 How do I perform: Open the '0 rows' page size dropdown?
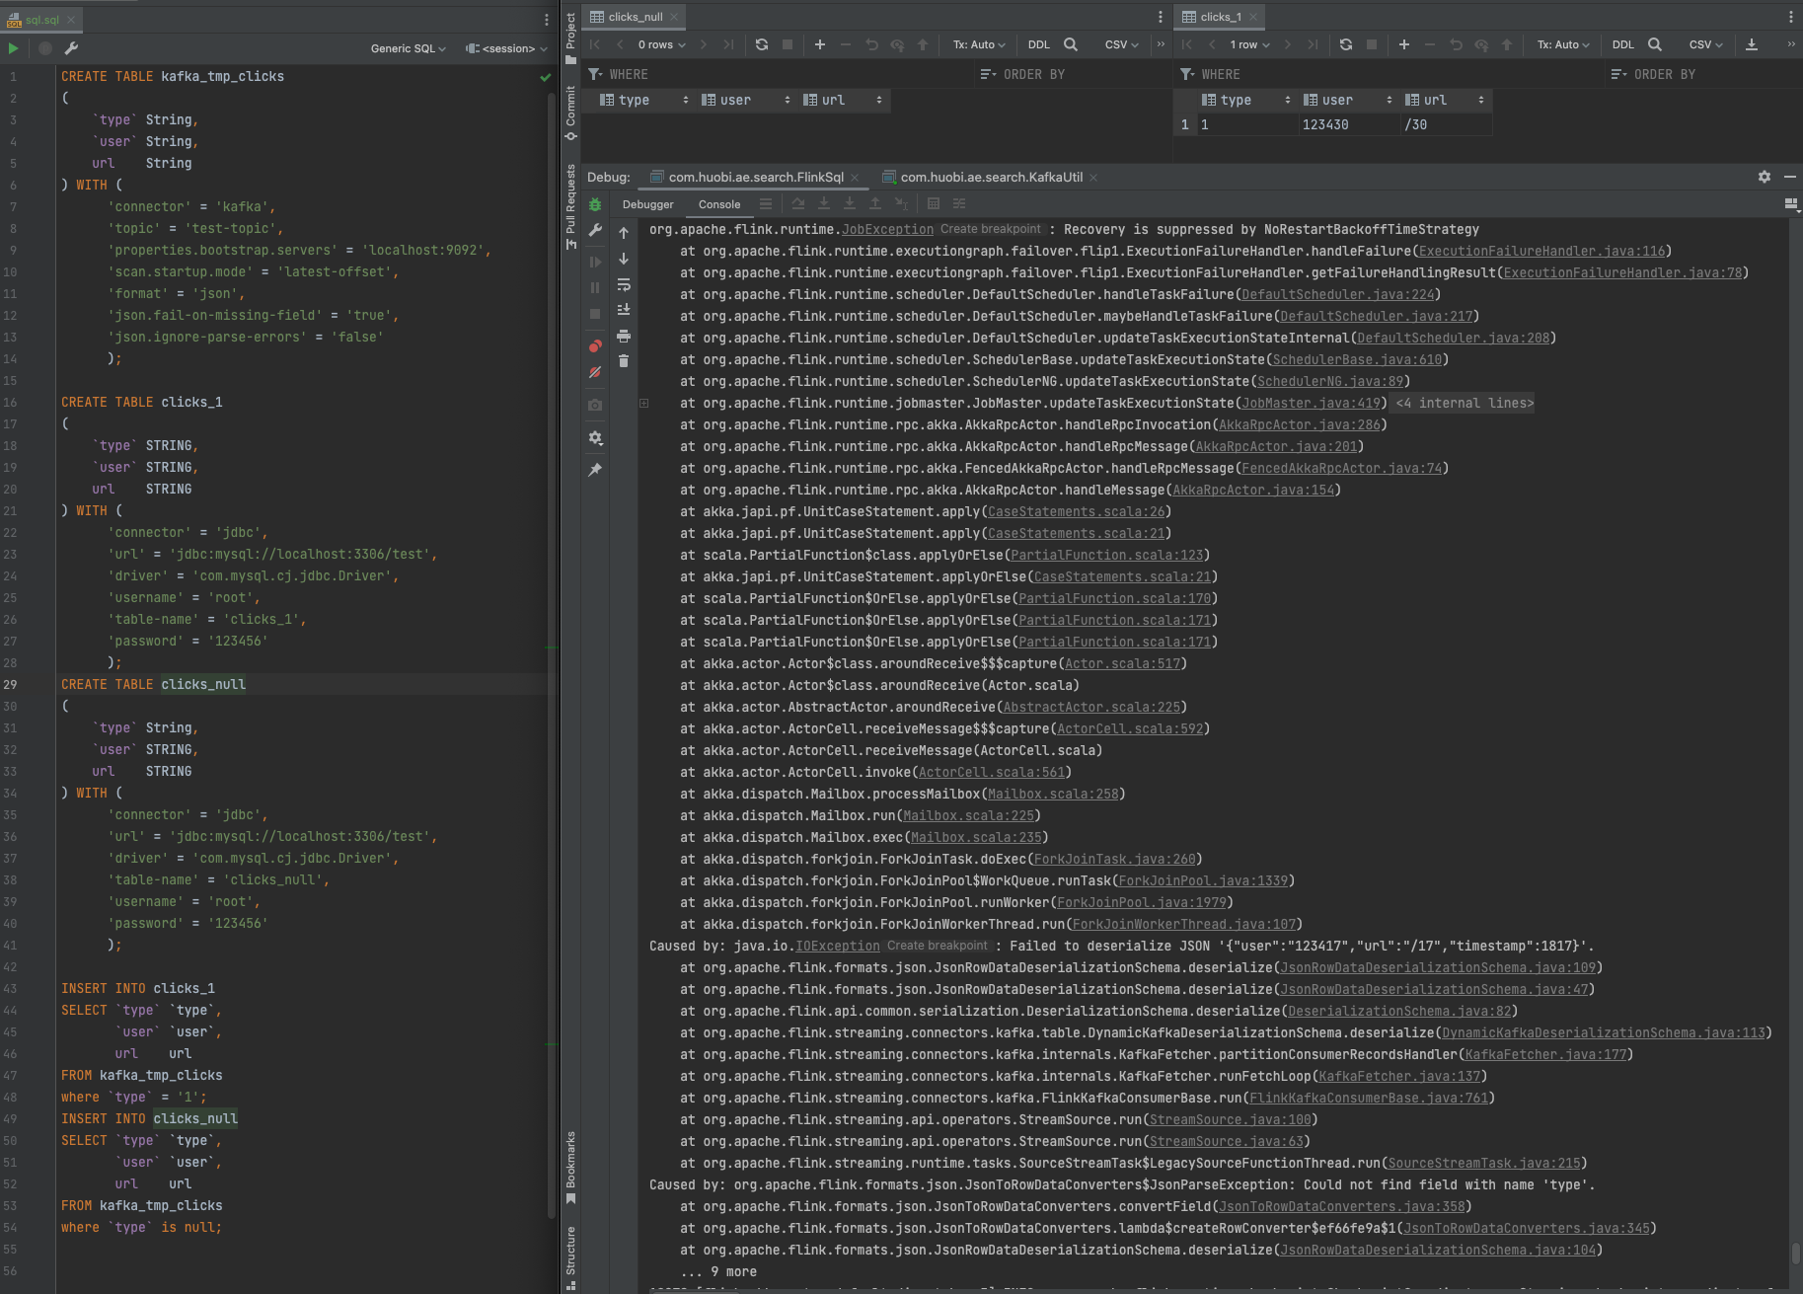click(x=661, y=44)
